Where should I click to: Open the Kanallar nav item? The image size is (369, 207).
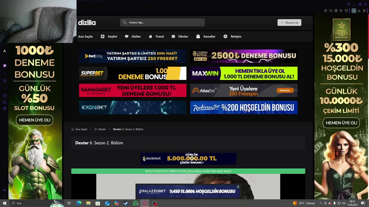tap(206, 37)
